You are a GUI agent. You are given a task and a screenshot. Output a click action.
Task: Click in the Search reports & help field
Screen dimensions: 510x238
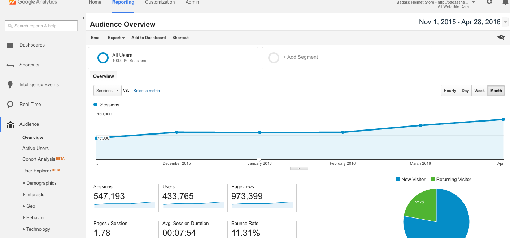point(42,26)
